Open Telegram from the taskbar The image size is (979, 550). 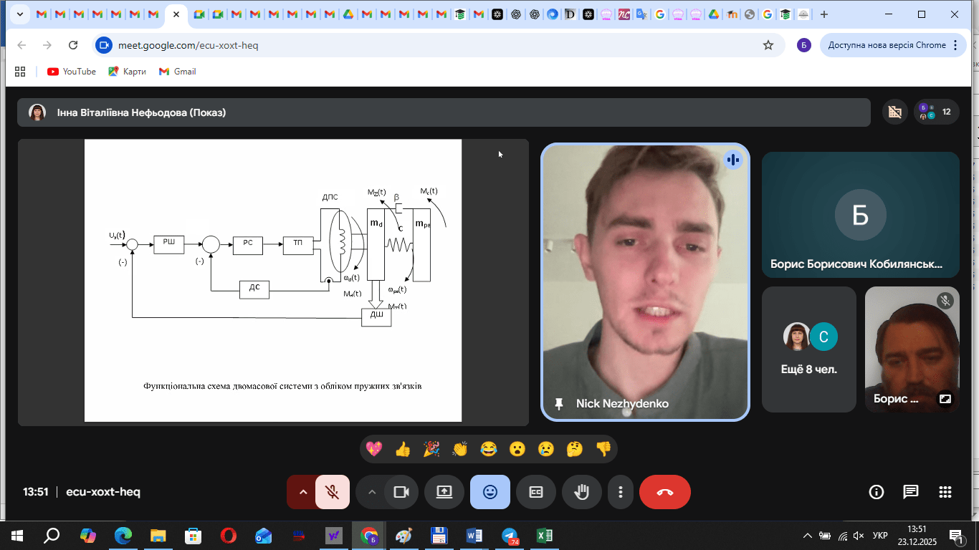[510, 536]
